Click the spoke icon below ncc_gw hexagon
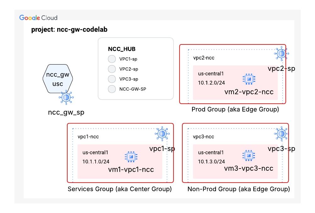 point(66,97)
